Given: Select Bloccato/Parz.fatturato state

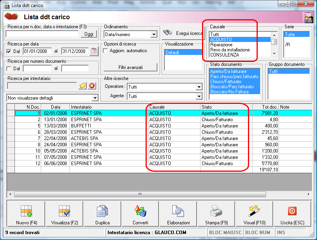Looking at the screenshot, I should 235,86.
